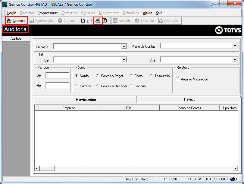Click the Vs.9.0.0.0-SP2.00.0 version text

pos(213,179)
